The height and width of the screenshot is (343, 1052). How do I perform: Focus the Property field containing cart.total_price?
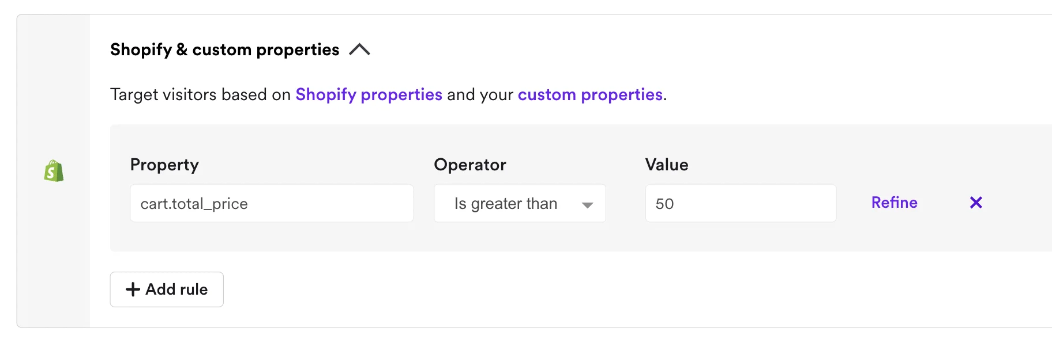click(271, 204)
